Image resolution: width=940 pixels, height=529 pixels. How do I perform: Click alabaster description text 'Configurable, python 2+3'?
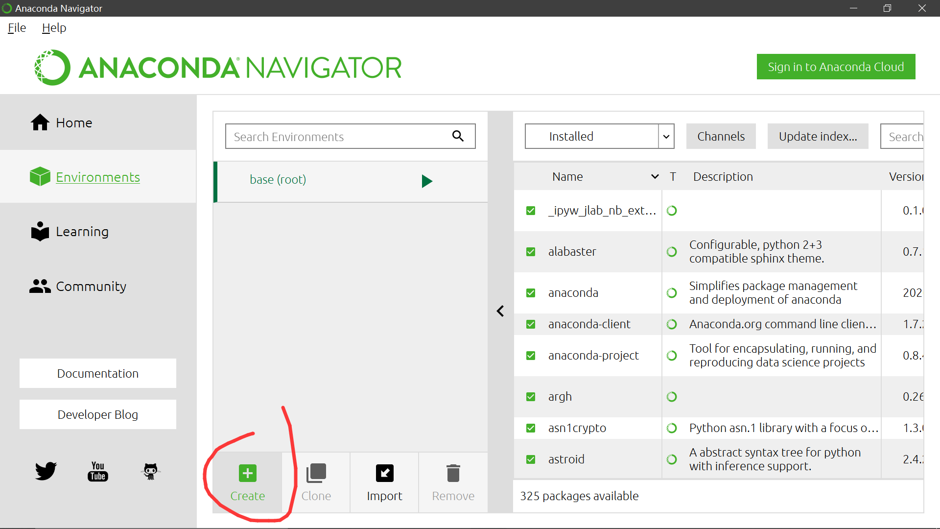point(755,245)
